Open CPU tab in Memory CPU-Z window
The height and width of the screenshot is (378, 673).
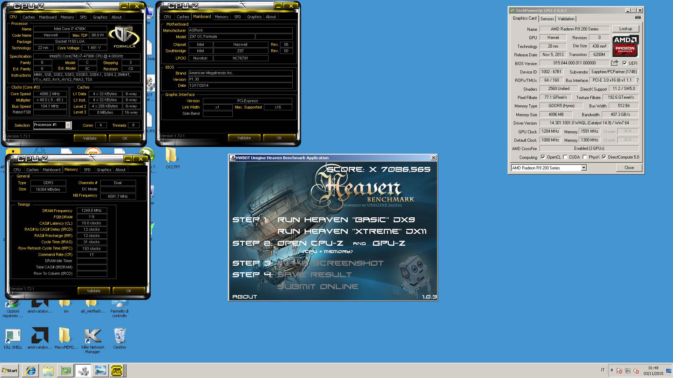(x=17, y=170)
